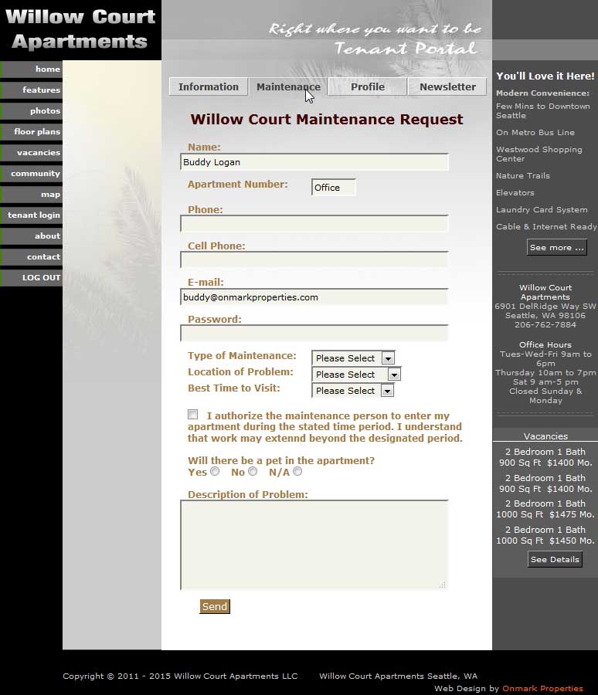Screen dimensions: 598x695
Task: Click the Apartment Number field
Action: click(x=333, y=188)
